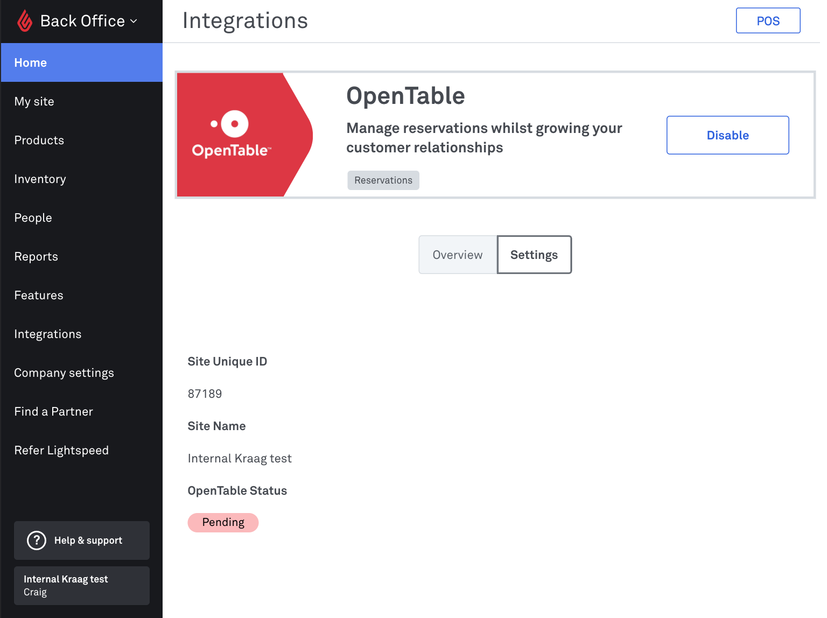827x618 pixels.
Task: Open the Inventory section
Action: [x=40, y=179]
